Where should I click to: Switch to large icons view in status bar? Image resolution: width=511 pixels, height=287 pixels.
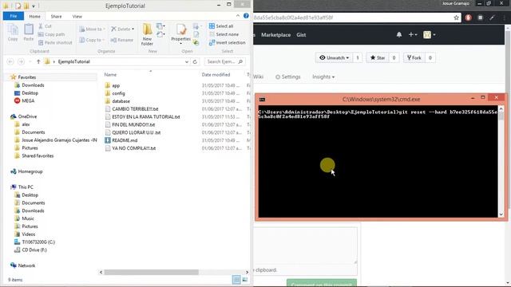245,280
